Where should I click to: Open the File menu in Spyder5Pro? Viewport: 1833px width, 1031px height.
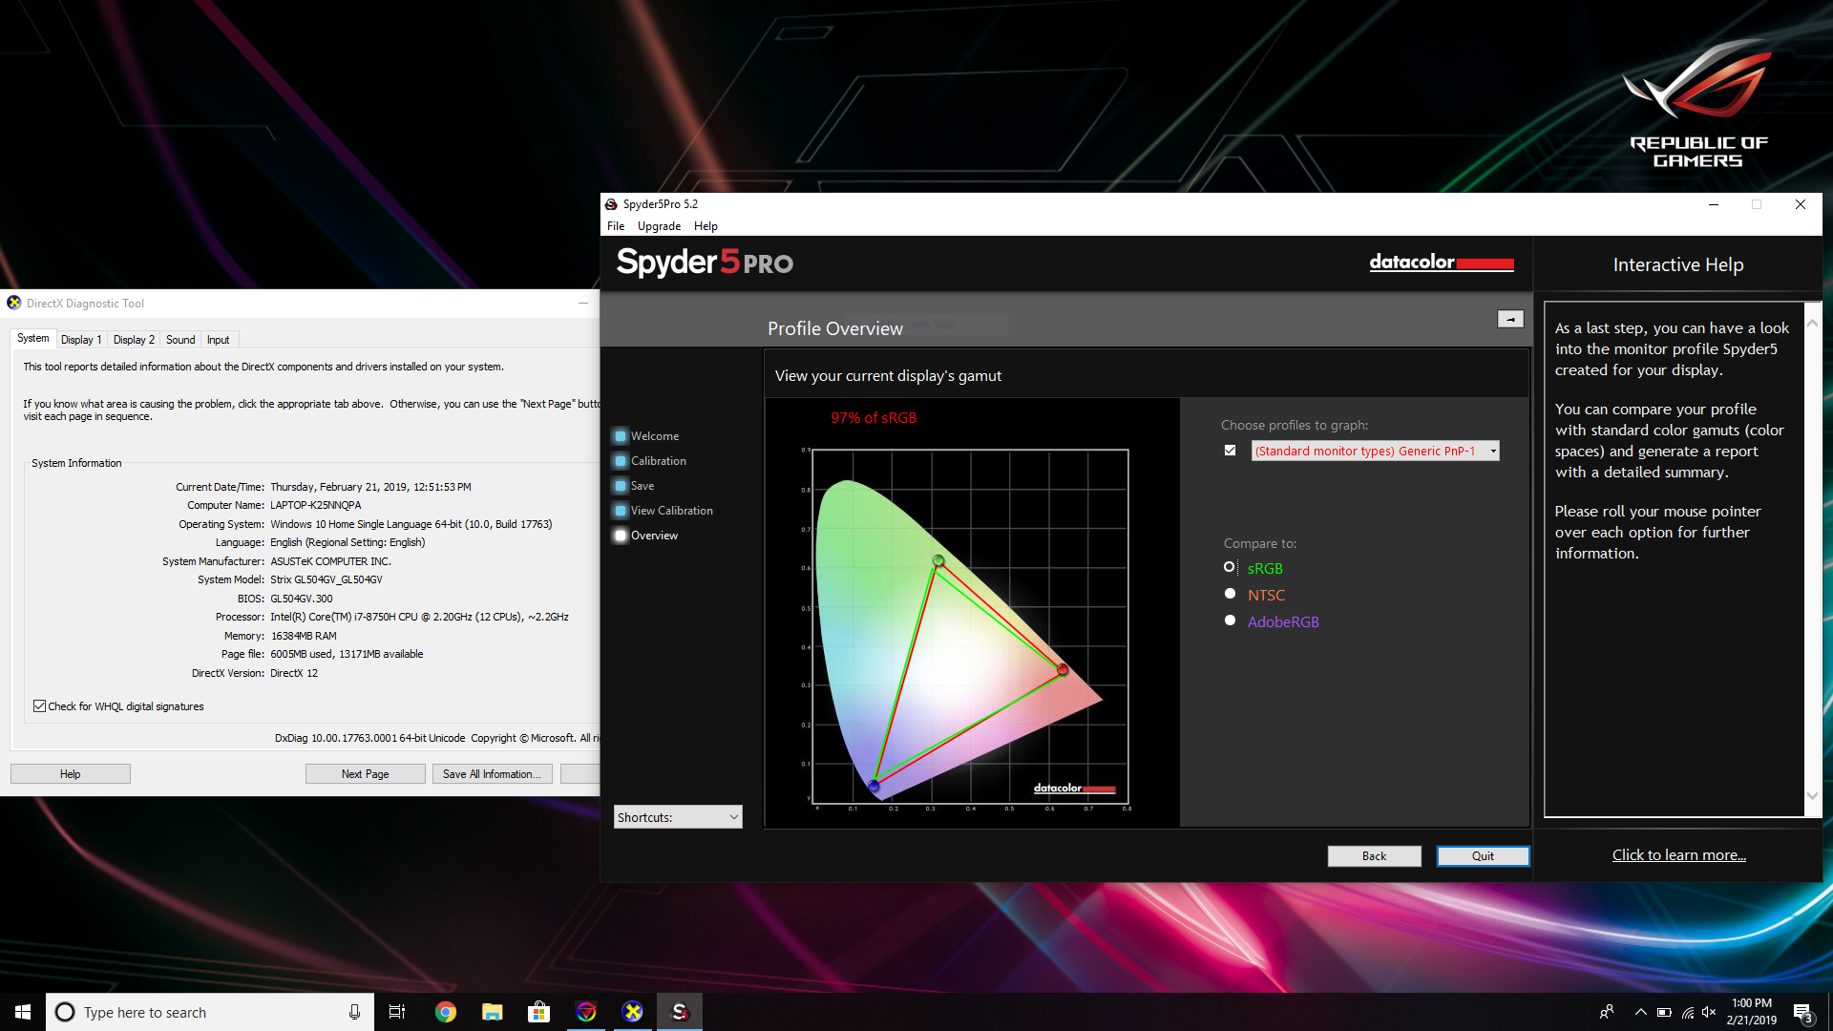(x=616, y=226)
